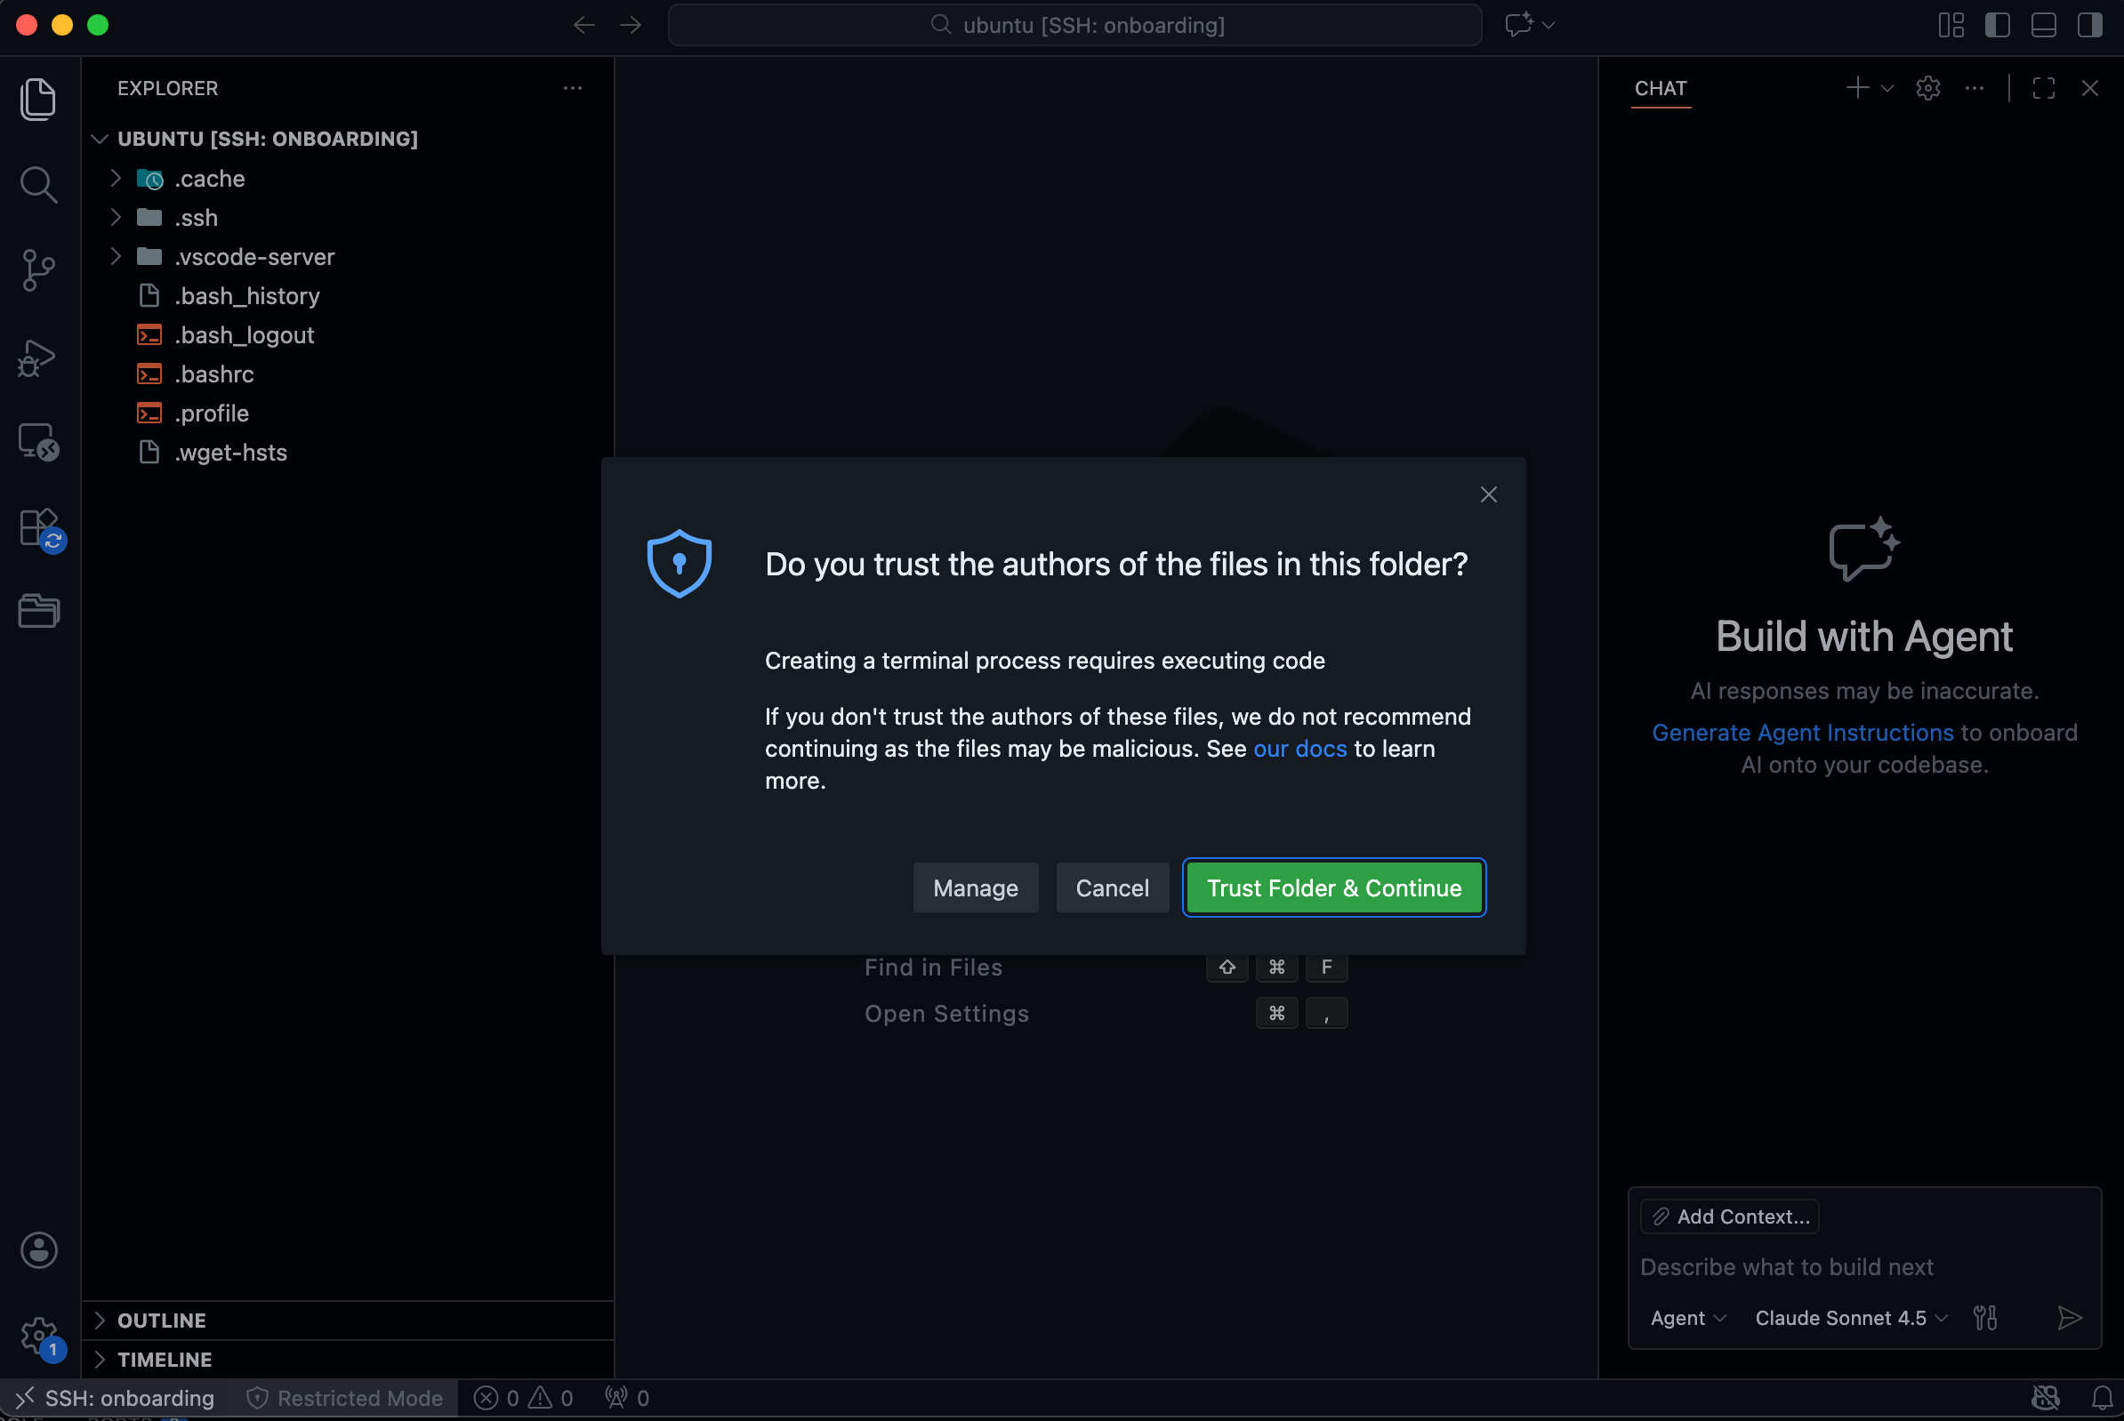This screenshot has height=1421, width=2124.
Task: Click the chat settings gear icon
Action: [x=1927, y=88]
